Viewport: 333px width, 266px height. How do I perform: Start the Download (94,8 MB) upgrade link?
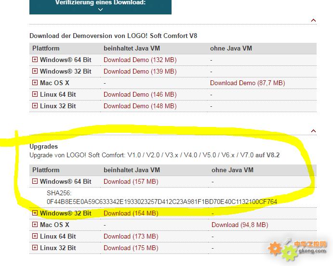coord(240,225)
